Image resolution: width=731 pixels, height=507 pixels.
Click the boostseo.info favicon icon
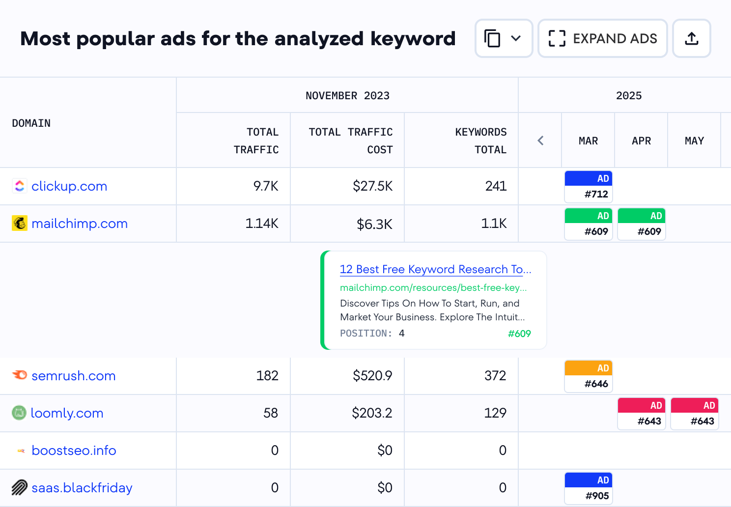[20, 451]
